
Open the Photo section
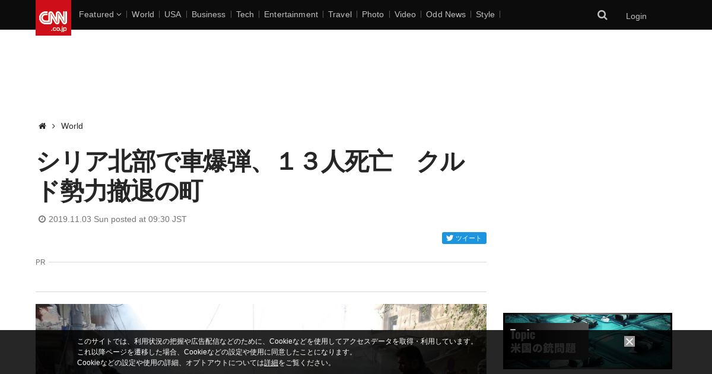(373, 14)
